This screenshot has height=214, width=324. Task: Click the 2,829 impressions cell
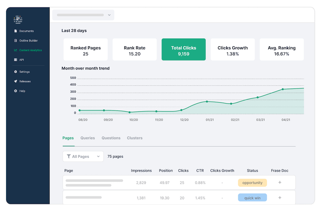141,183
